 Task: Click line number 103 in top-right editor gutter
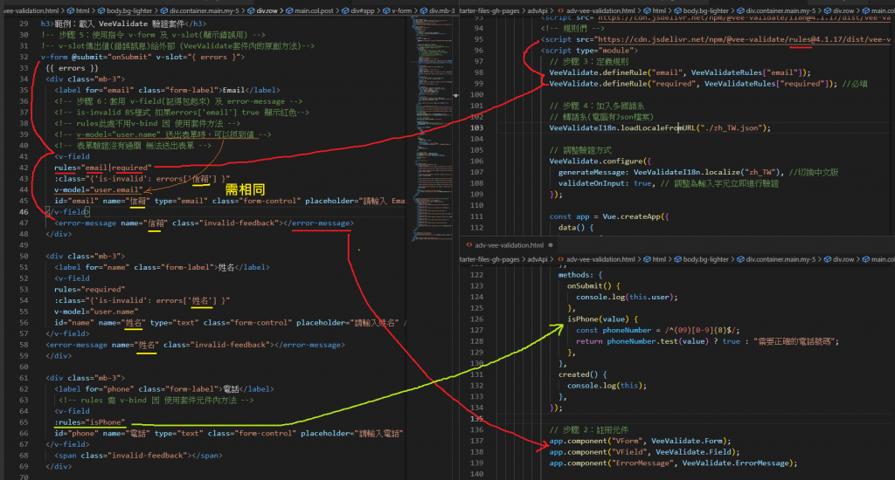476,127
